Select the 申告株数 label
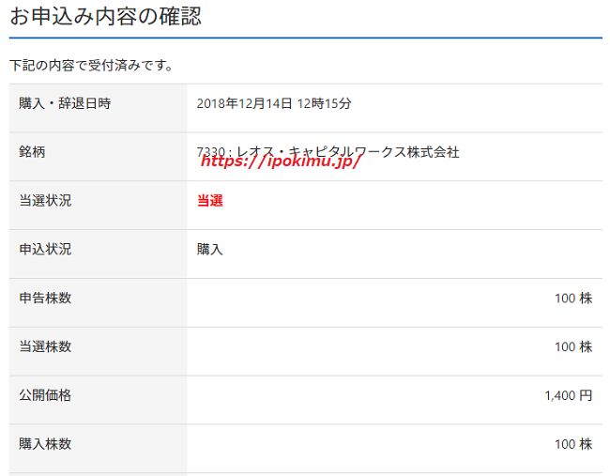 coord(45,298)
